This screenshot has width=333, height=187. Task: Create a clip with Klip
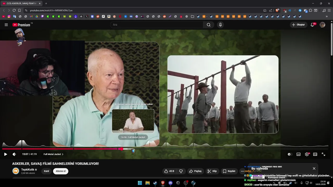pos(212,171)
